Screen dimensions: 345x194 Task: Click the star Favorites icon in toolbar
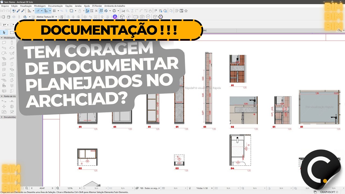click(186, 11)
